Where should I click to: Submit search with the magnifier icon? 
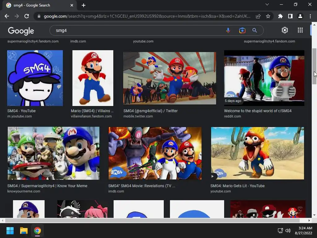click(254, 30)
